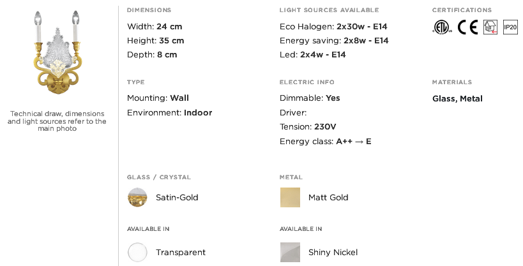The height and width of the screenshot is (266, 523).
Task: Click the Glass, Metal materials text
Action: [x=457, y=99]
